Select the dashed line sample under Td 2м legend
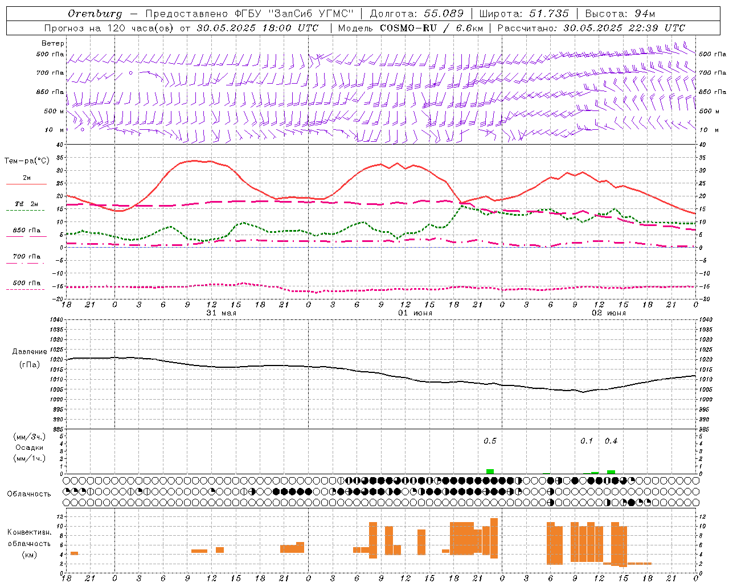 pos(26,211)
